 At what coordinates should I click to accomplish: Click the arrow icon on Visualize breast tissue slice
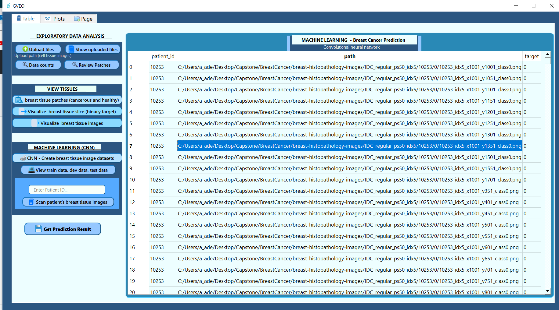[24, 111]
